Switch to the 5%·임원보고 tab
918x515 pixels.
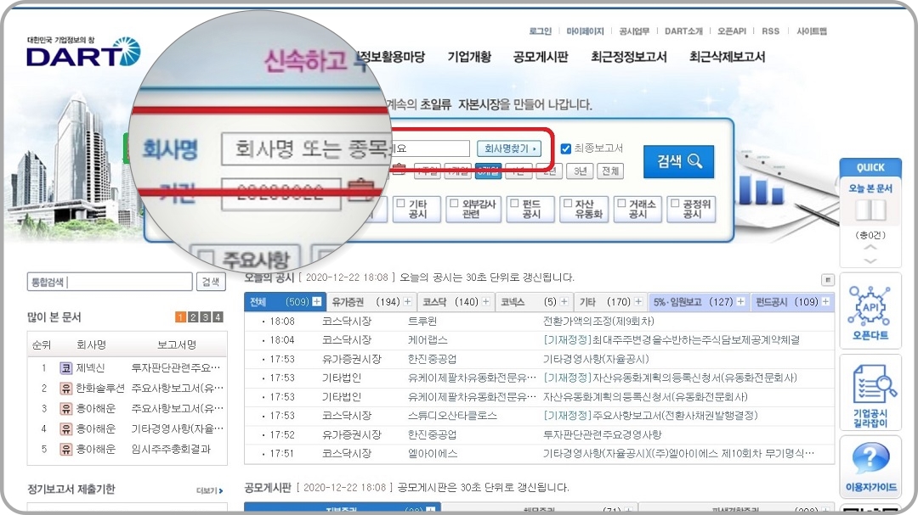(699, 302)
